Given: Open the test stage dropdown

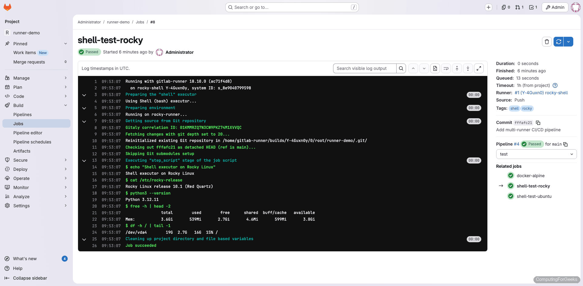Looking at the screenshot, I should (x=536, y=154).
